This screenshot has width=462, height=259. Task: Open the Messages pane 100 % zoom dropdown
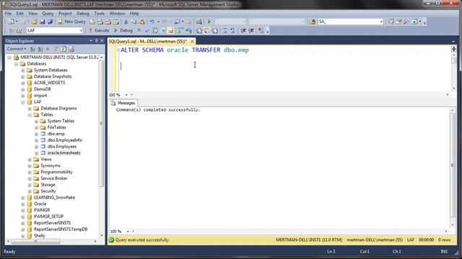click(x=128, y=232)
